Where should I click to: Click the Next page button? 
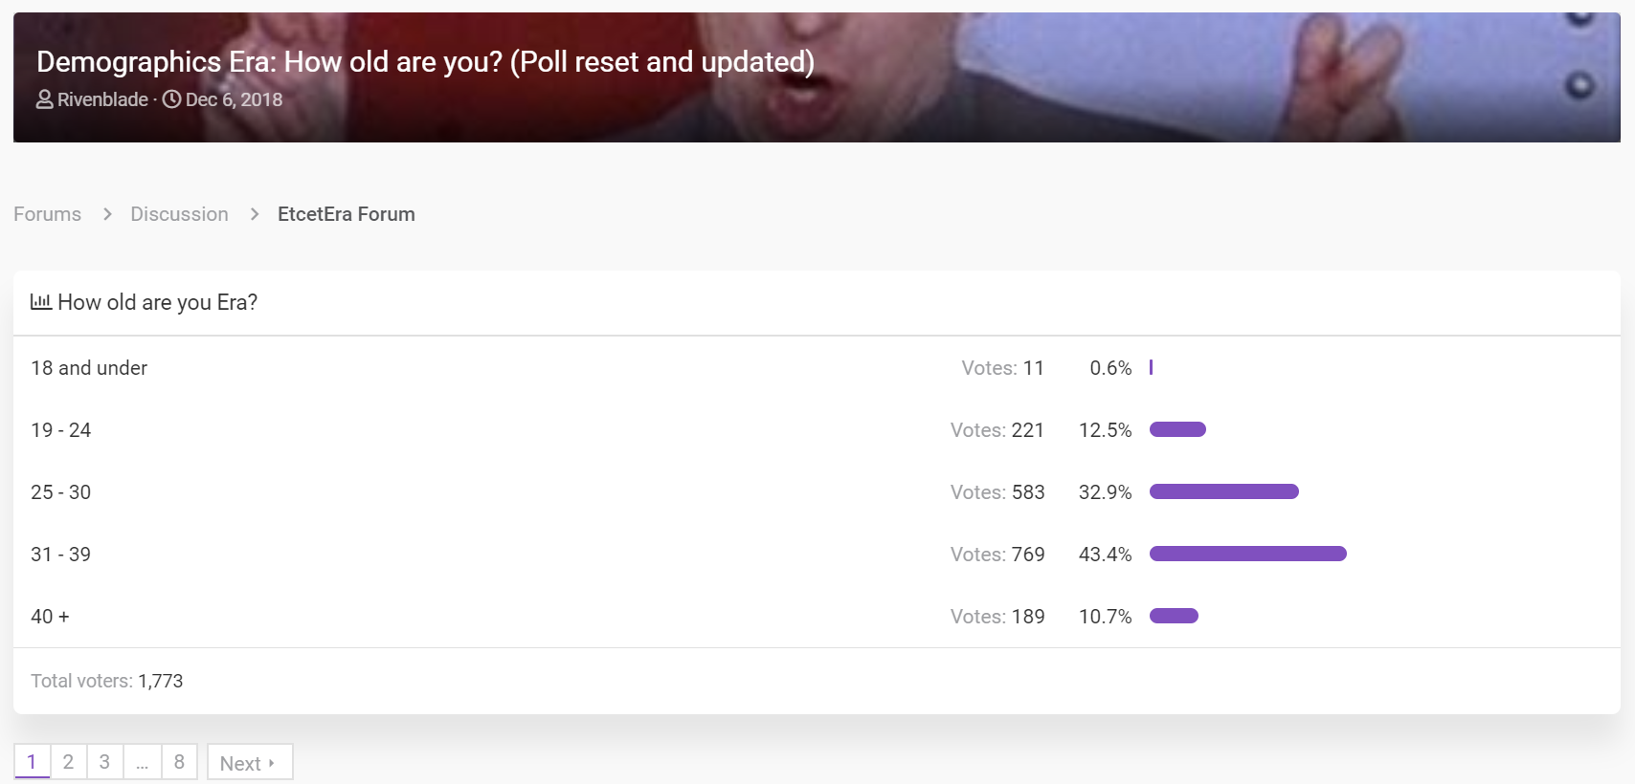(250, 762)
